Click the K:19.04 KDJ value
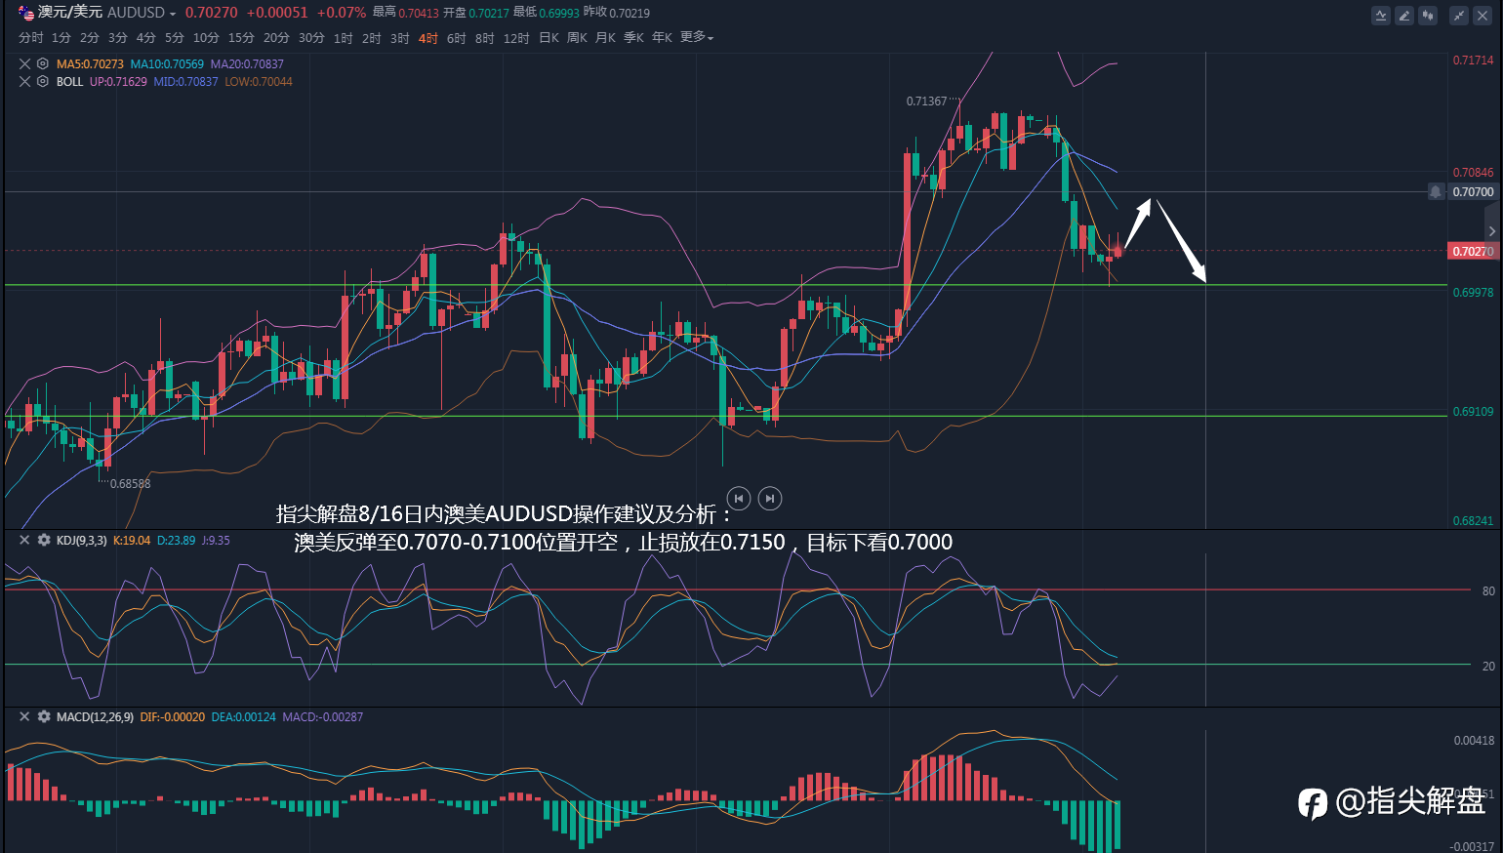Viewport: 1503px width, 853px height. coord(132,541)
